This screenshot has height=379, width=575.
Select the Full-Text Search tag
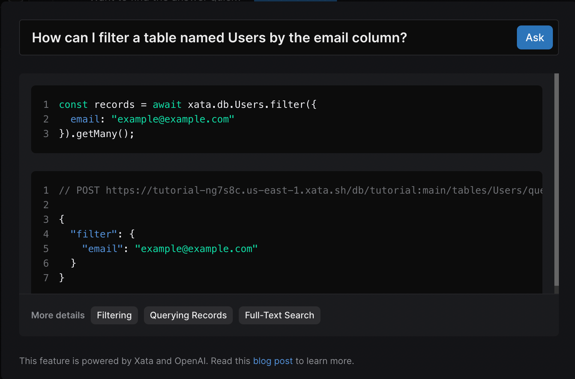pyautogui.click(x=279, y=315)
